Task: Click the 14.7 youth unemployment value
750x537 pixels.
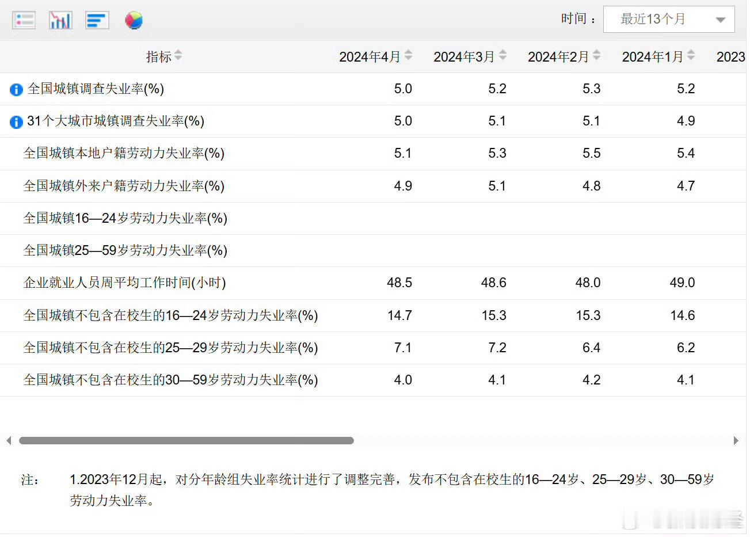Action: click(399, 315)
